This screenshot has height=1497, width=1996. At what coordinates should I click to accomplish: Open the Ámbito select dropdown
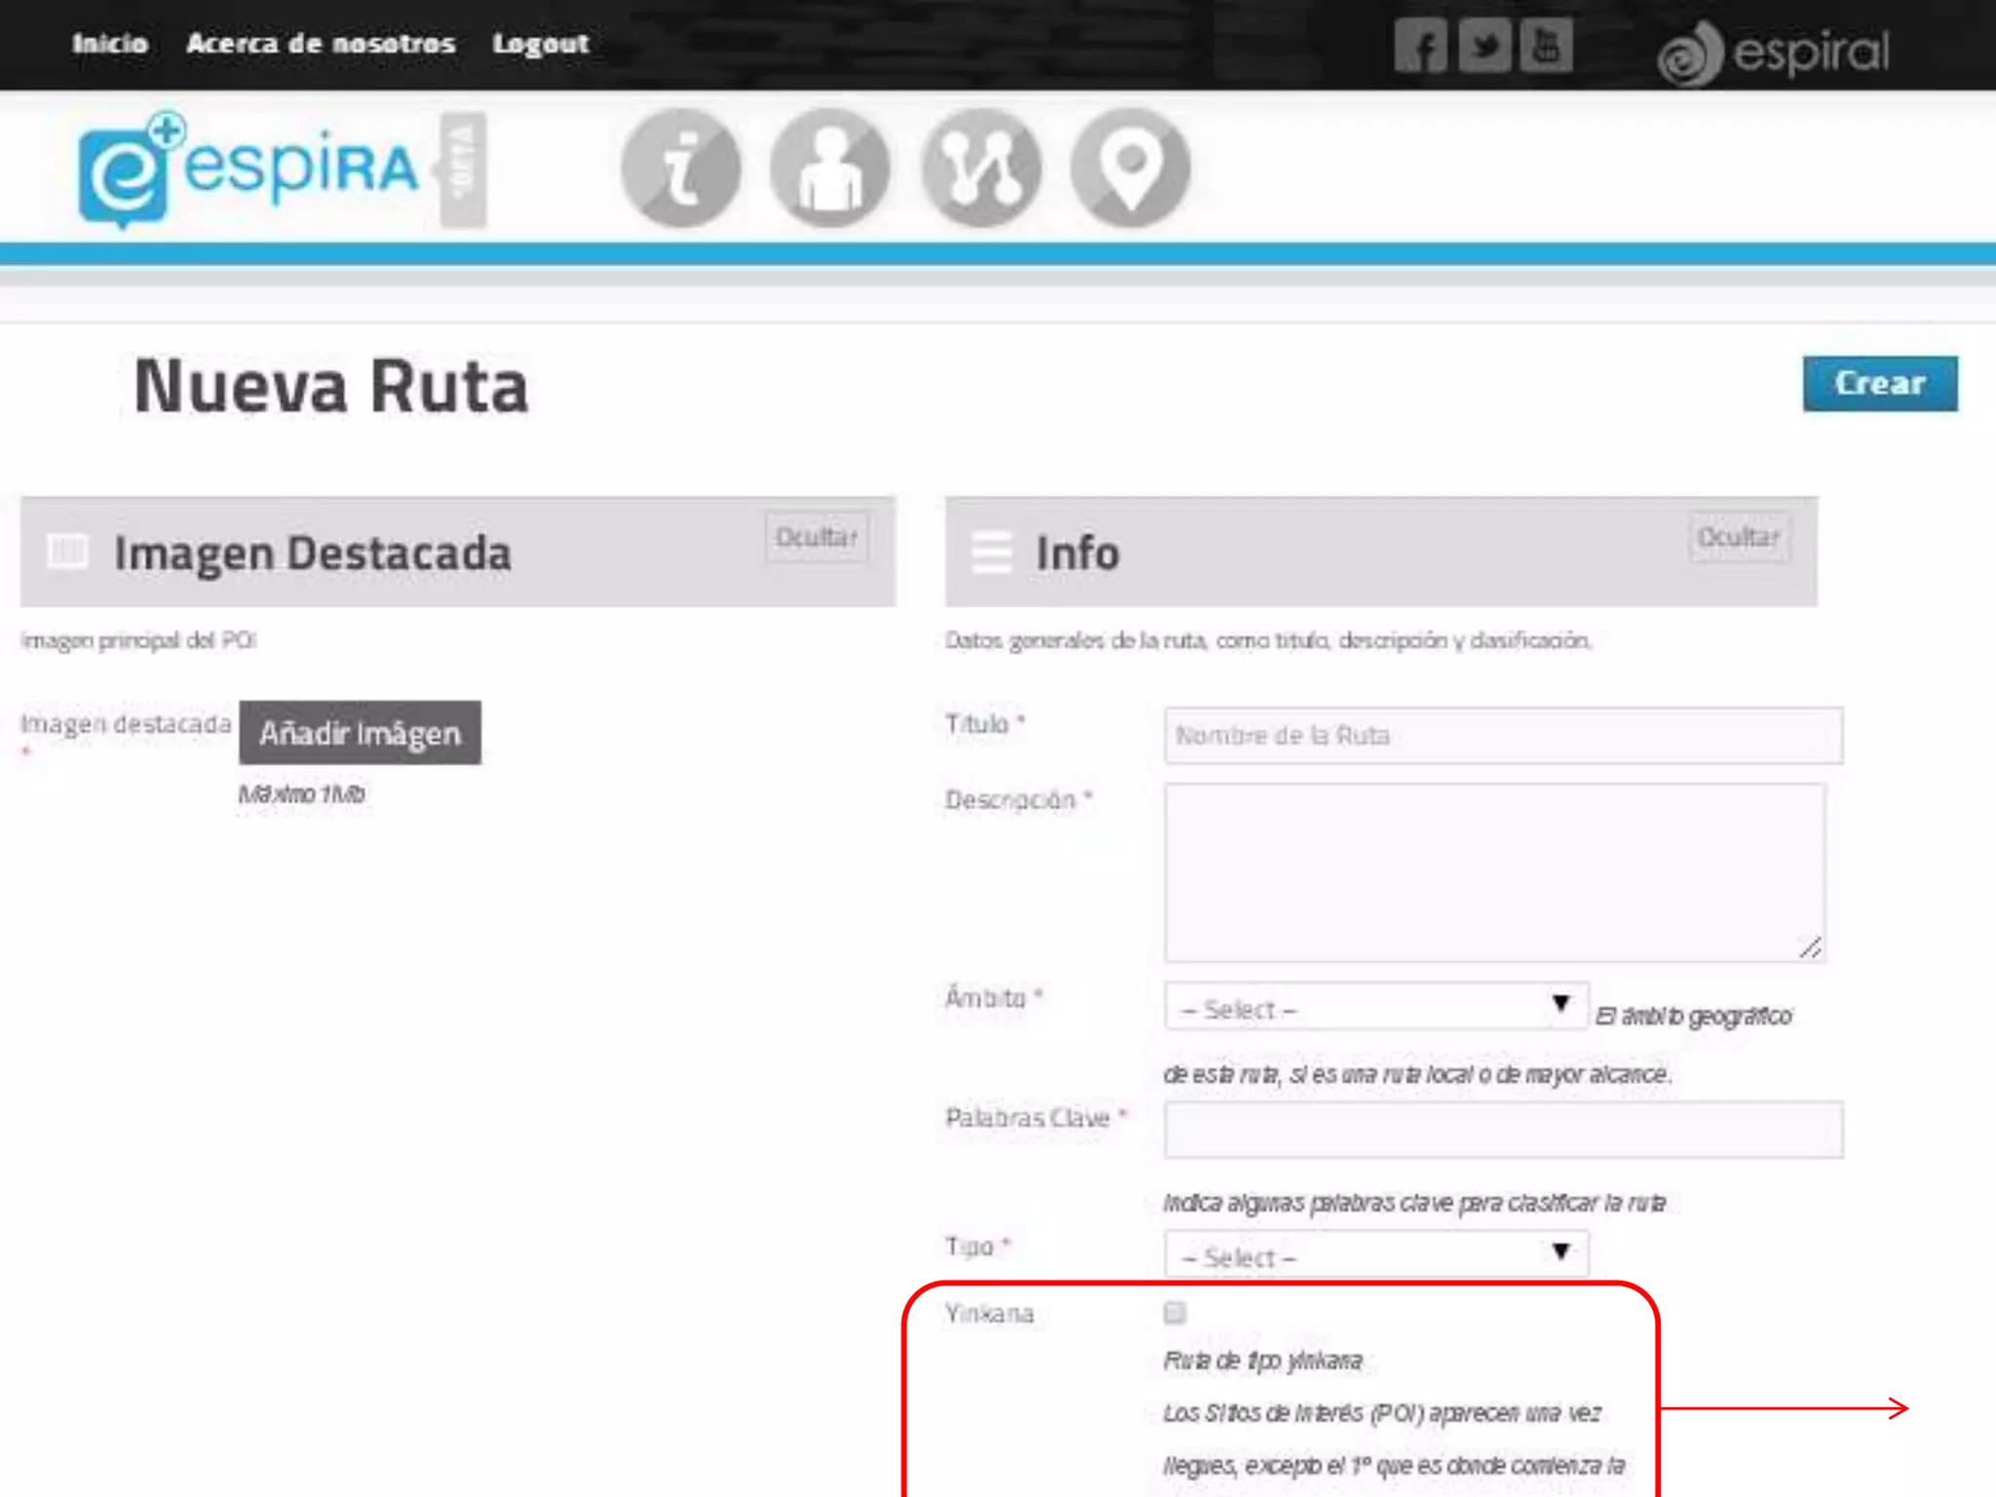[x=1375, y=1007]
